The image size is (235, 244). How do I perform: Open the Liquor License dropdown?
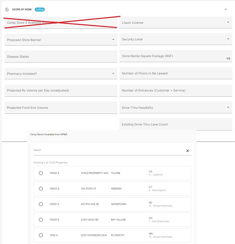tap(228, 23)
